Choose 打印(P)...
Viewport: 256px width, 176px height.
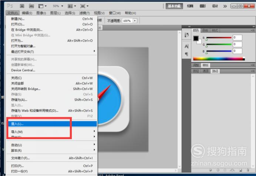pyautogui.click(x=52, y=166)
